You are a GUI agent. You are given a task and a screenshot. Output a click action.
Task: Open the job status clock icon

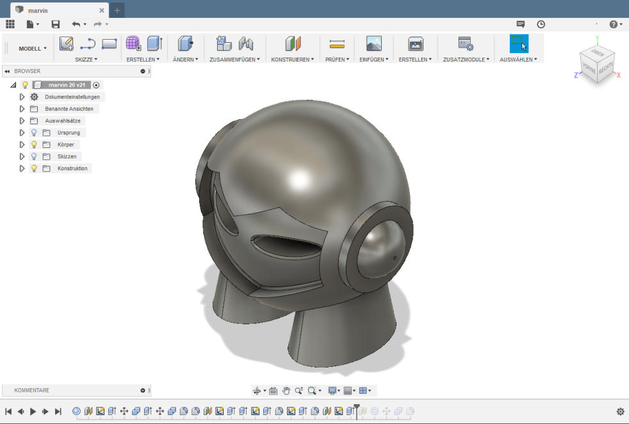coord(541,24)
